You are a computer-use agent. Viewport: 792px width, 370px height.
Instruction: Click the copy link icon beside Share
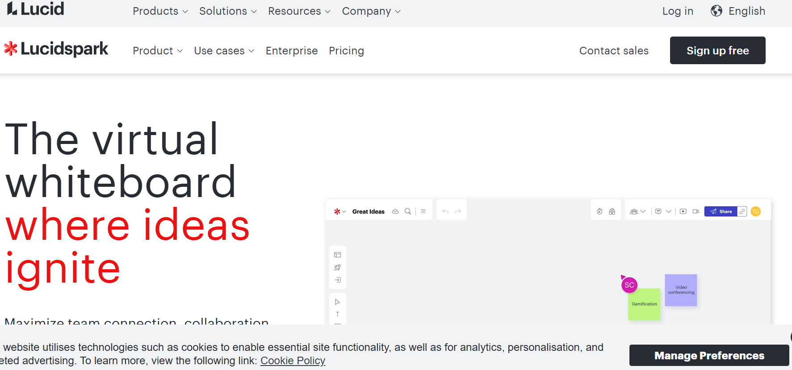pyautogui.click(x=742, y=211)
